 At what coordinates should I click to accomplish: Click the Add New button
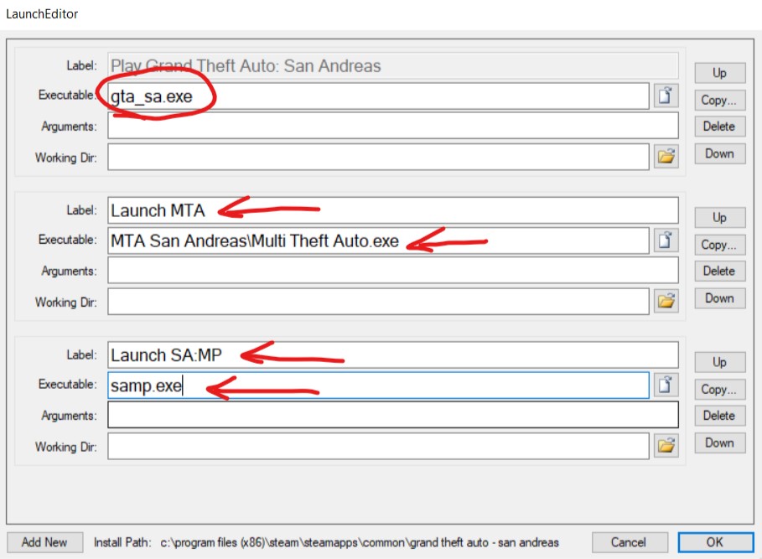(44, 542)
